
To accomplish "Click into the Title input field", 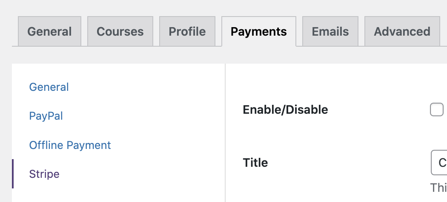I will pos(440,163).
